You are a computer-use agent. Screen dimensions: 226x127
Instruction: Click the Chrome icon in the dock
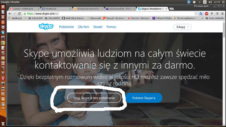(x=3, y=43)
